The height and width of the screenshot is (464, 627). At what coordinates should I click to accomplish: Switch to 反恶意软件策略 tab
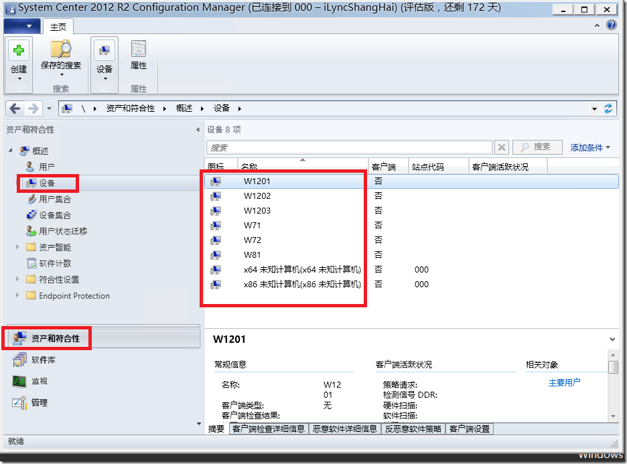click(413, 429)
